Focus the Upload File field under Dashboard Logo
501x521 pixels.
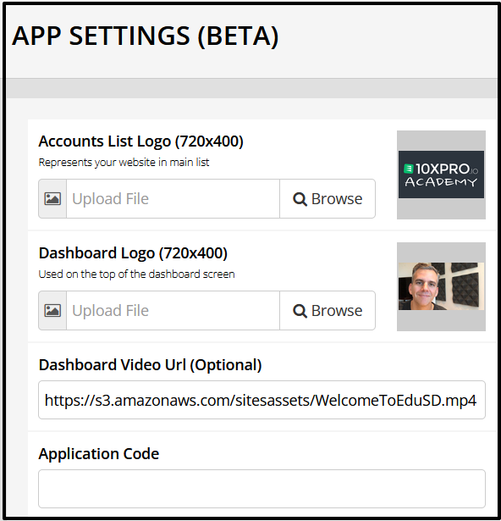(173, 311)
